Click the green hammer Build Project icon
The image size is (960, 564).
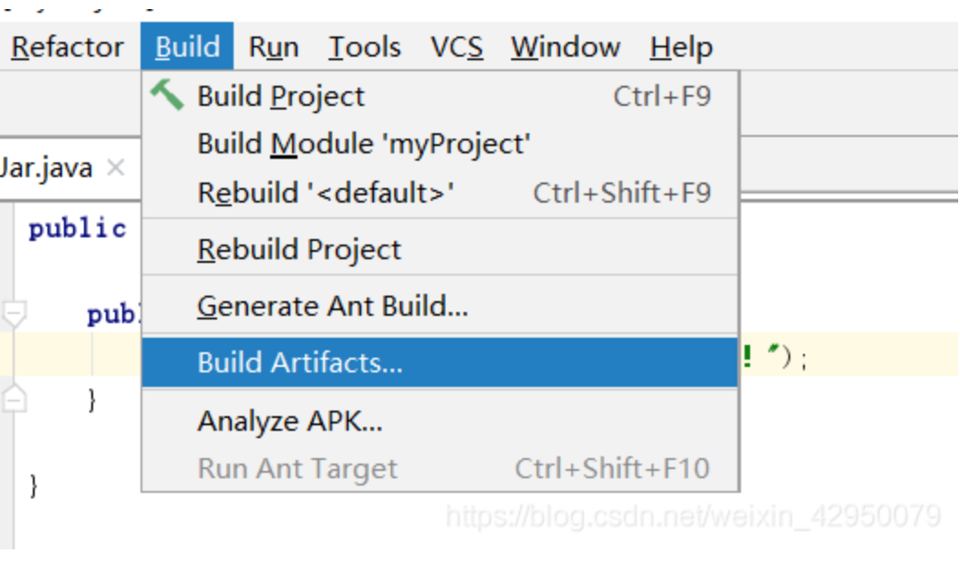[x=167, y=95]
